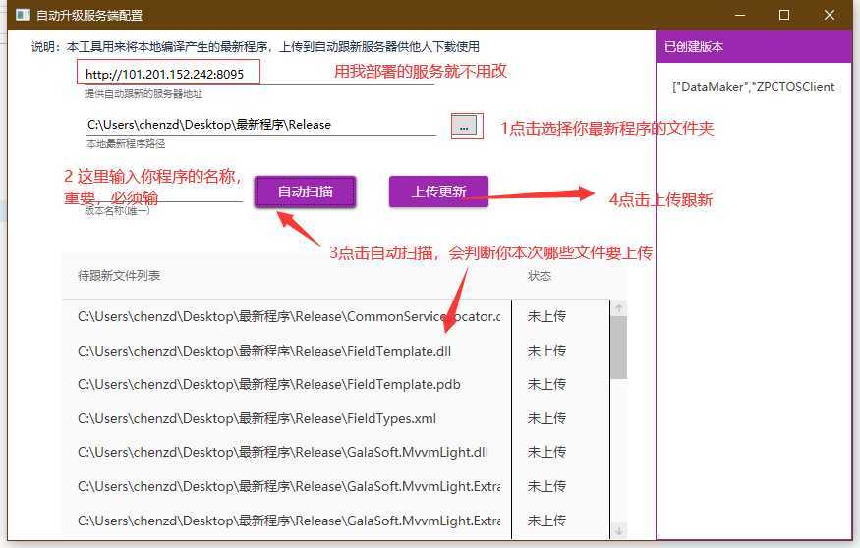Close the 自动升级服务端配置 window
This screenshot has width=860, height=548.
click(x=830, y=15)
